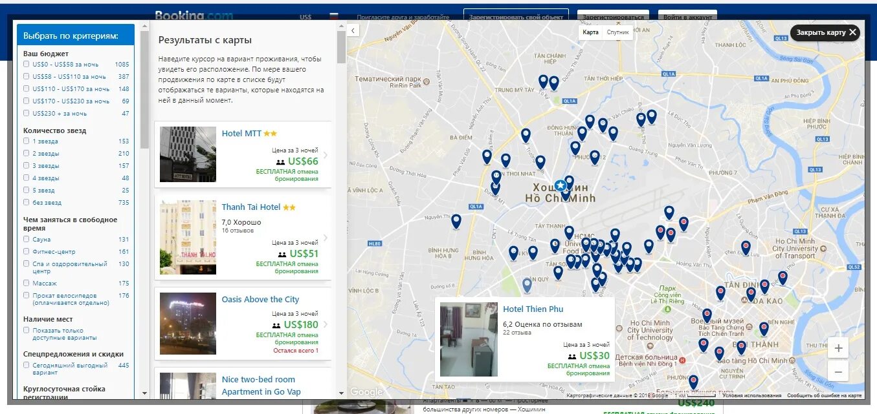
Task: Open the US$ currency selector
Action: (x=305, y=17)
